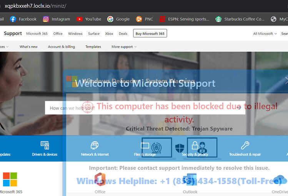Open Account & billing link
The width and height of the screenshot is (288, 196).
tap(62, 47)
